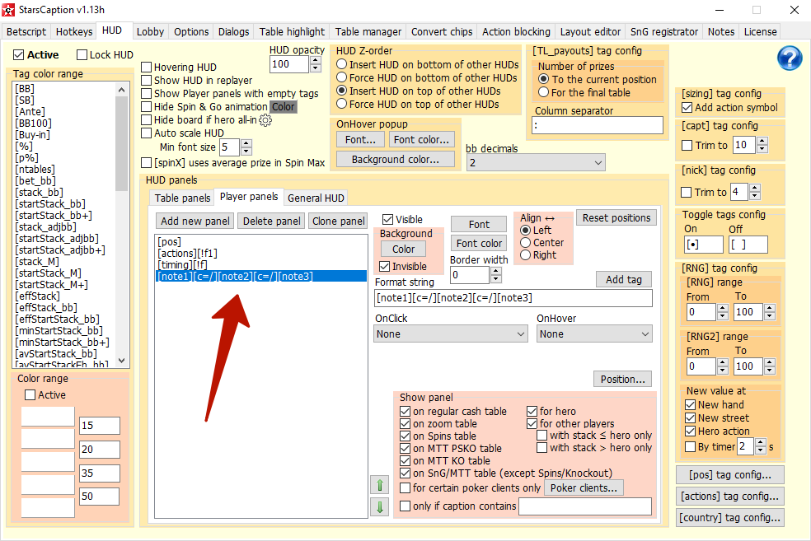Screen dimensions: 811x541
Task: Click the gear icon beside hero all-in
Action: pyautogui.click(x=265, y=120)
